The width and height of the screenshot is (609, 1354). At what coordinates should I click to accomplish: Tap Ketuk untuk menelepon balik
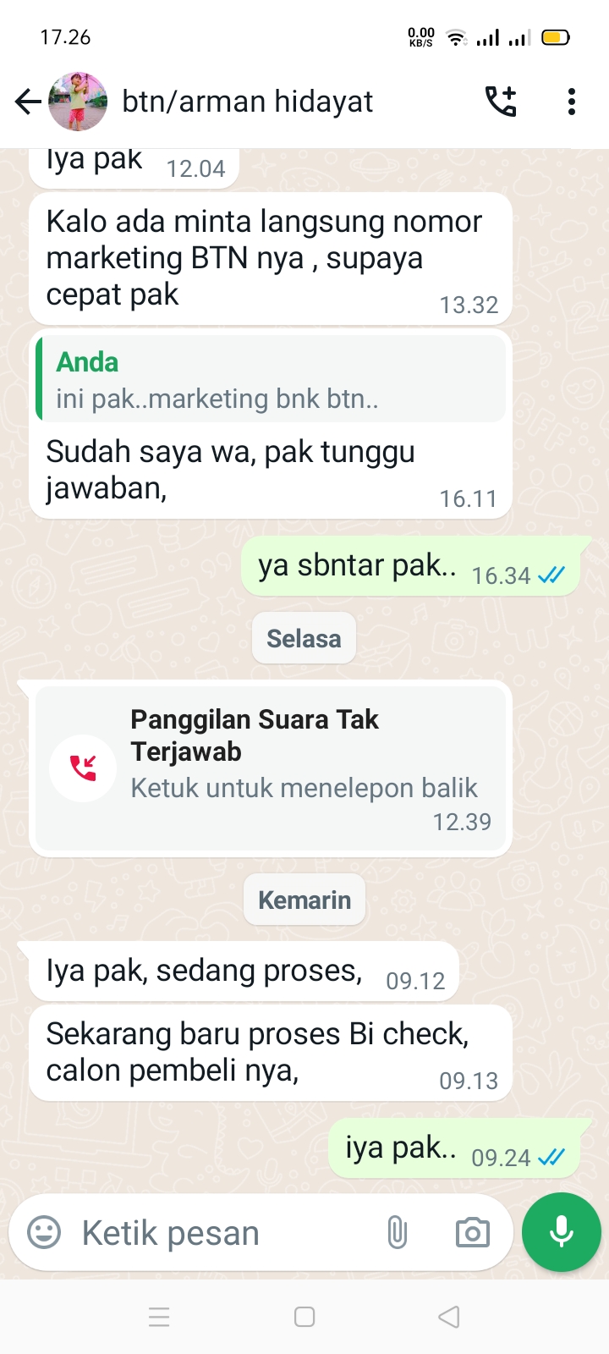tap(304, 788)
